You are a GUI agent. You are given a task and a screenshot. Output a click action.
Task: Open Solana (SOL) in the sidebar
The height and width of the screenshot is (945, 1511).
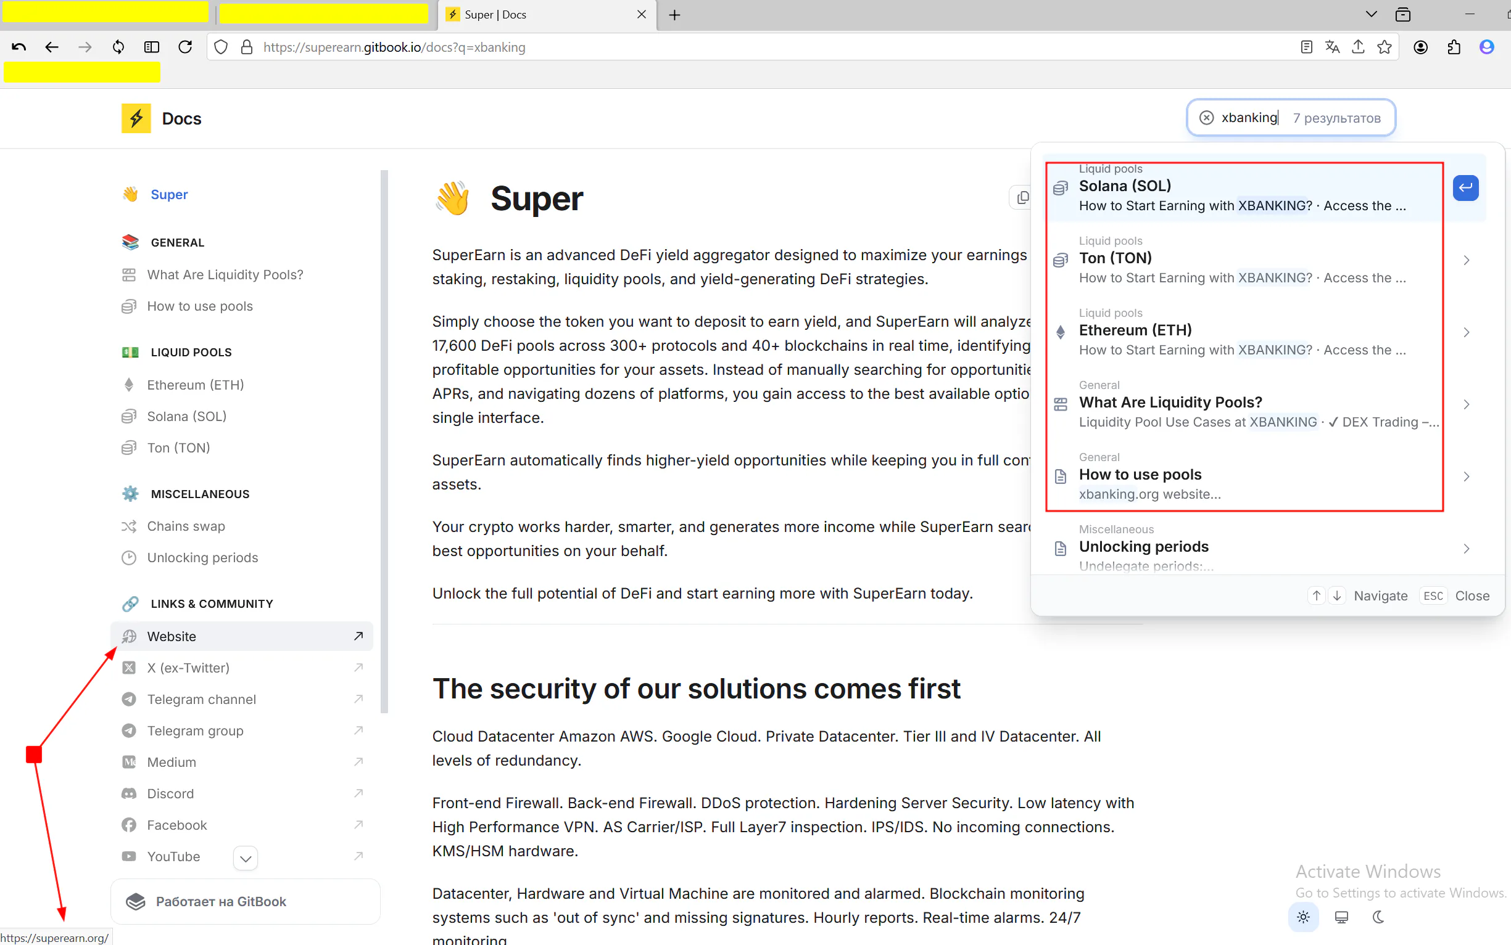click(x=241, y=416)
